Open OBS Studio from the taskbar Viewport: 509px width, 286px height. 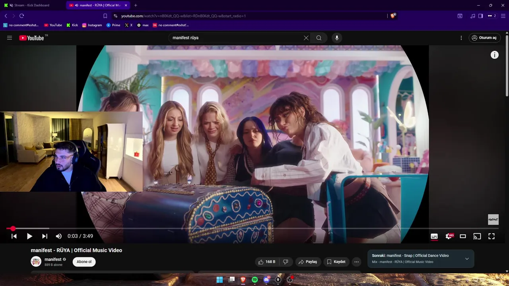(290, 280)
